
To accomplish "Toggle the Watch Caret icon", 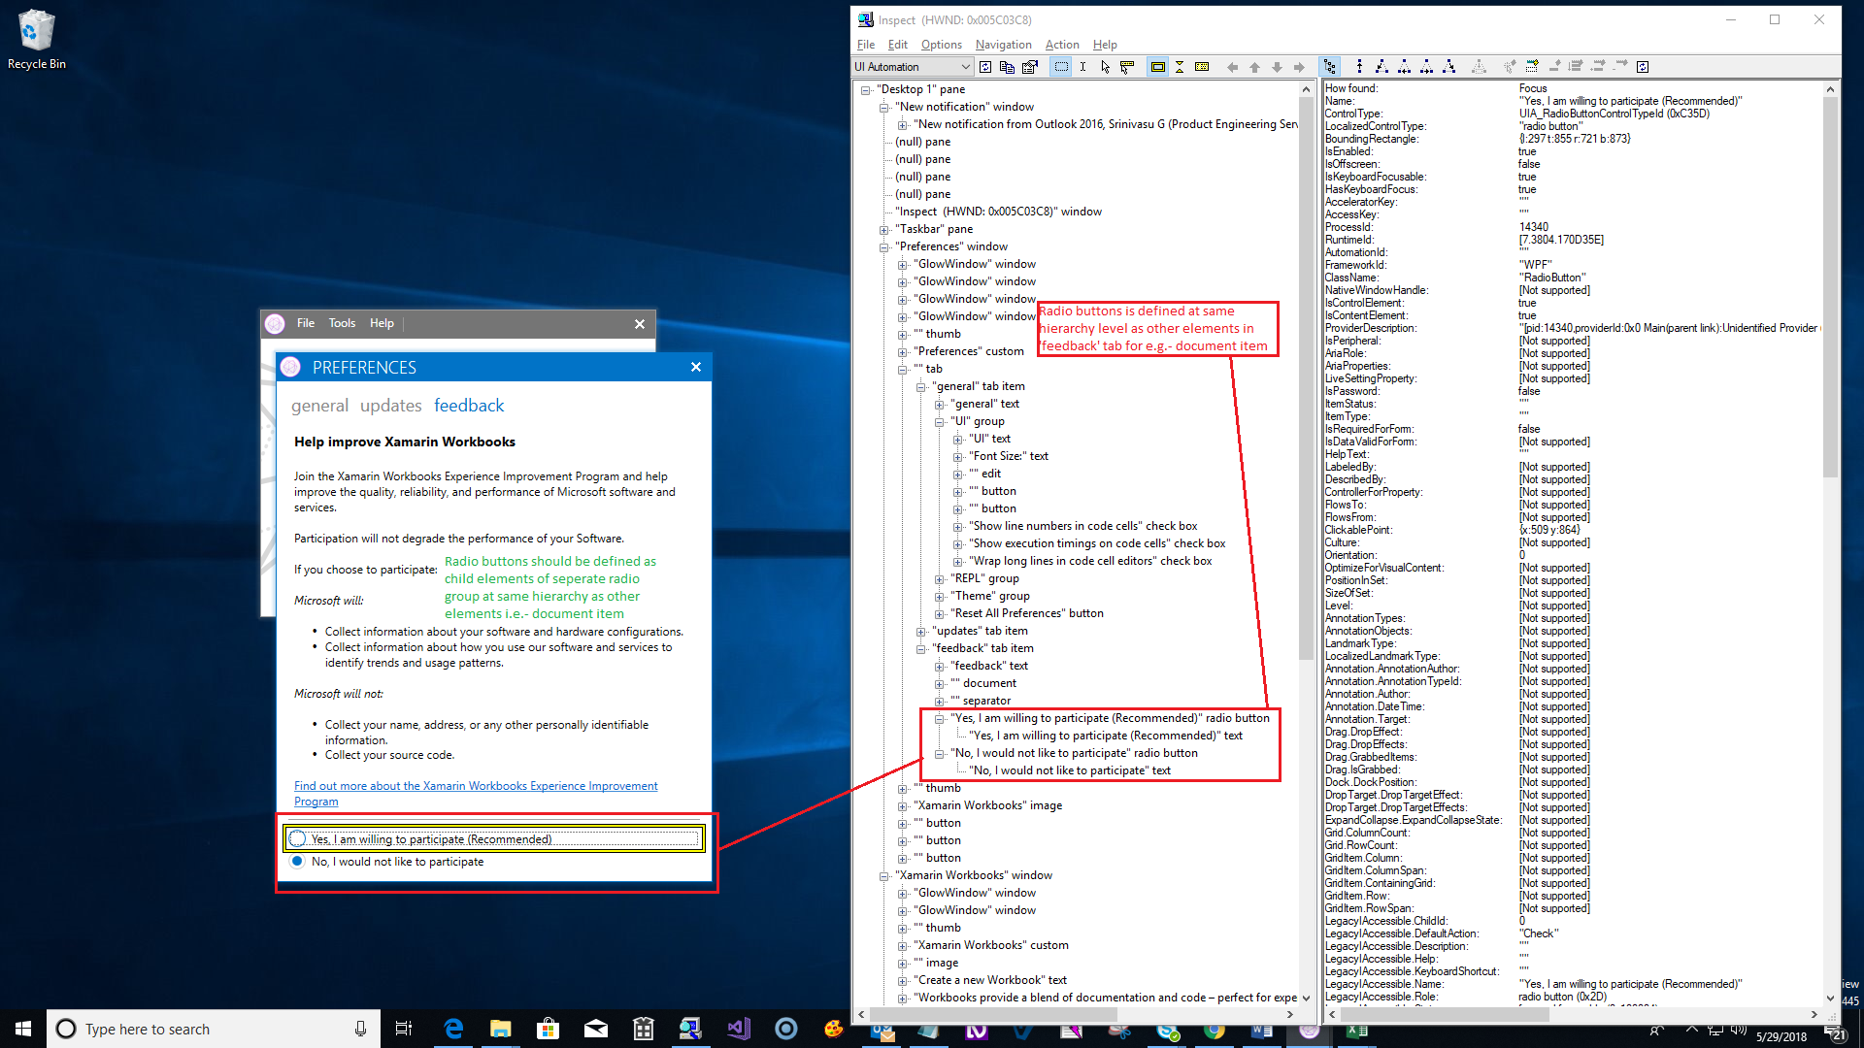I will (x=1082, y=67).
